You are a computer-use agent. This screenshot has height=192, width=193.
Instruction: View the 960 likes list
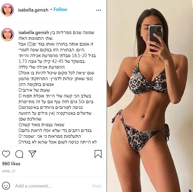click(x=11, y=164)
